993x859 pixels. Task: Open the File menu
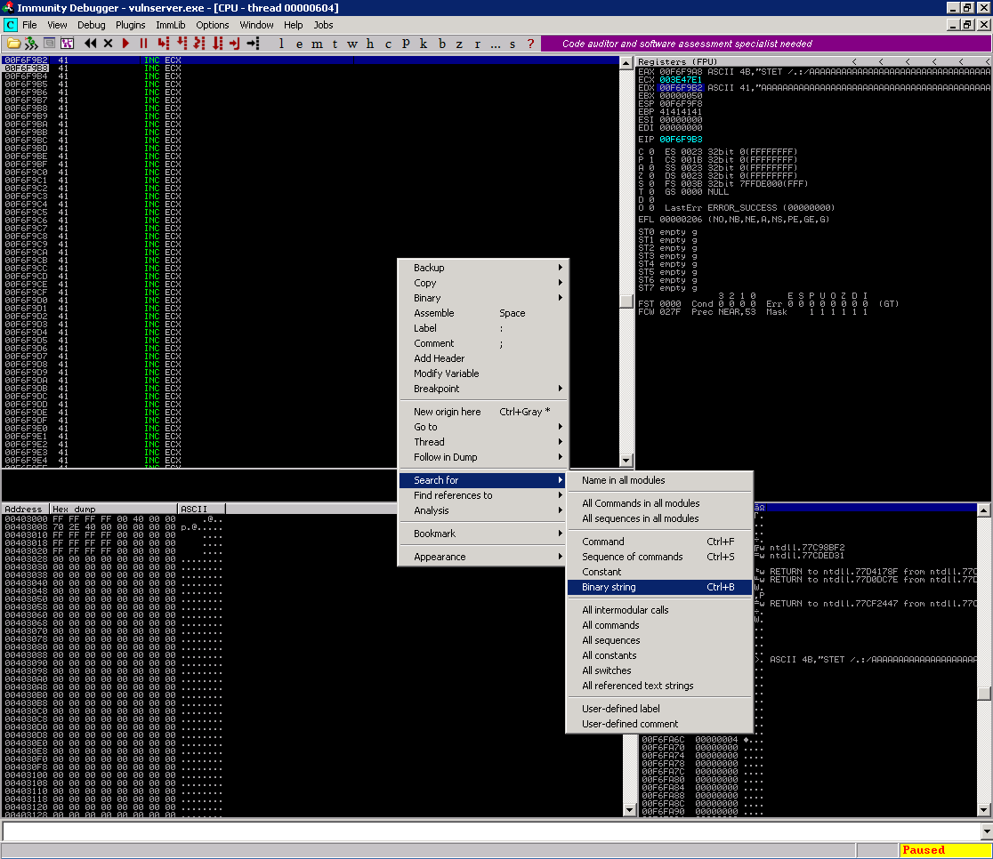29,25
